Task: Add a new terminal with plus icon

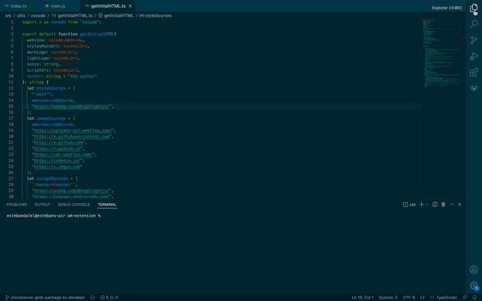Action: 421,205
